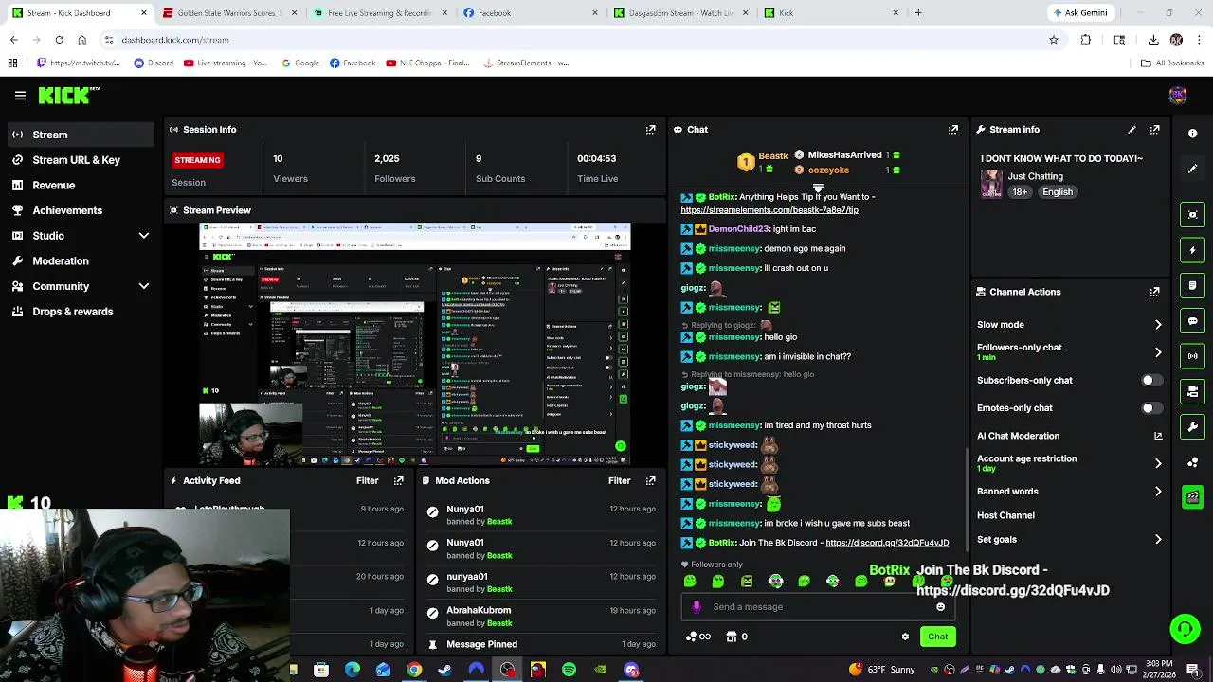Pop out the Chat panel
1213x682 pixels.
coord(953,130)
